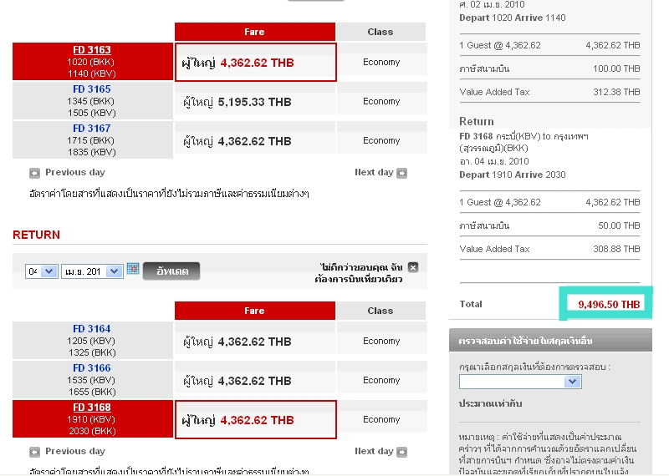Open flight FD 3166 link
The width and height of the screenshot is (669, 476).
92,367
